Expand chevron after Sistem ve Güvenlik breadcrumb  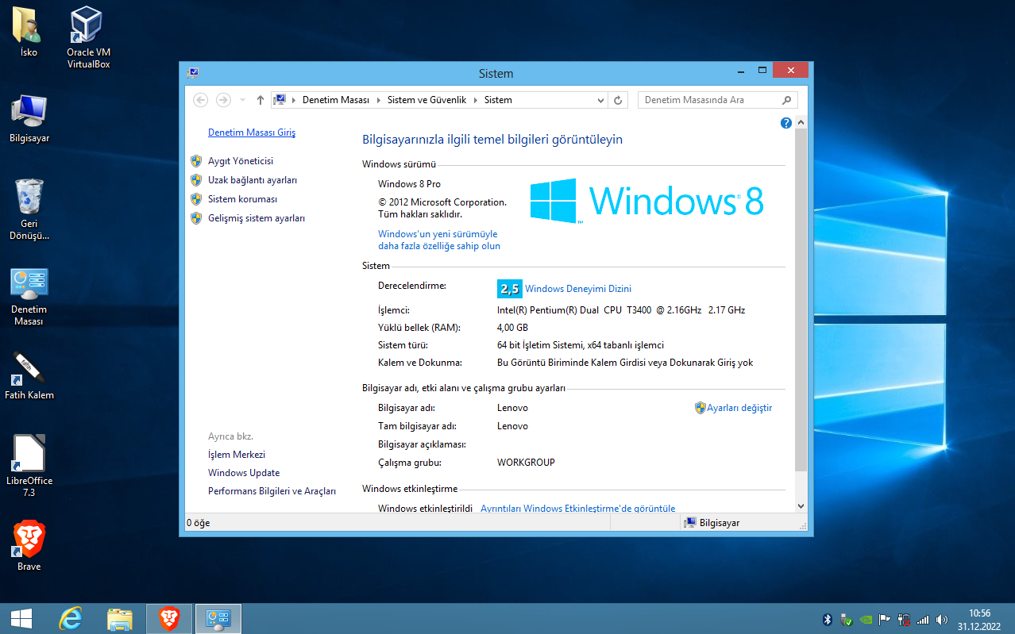pyautogui.click(x=476, y=100)
